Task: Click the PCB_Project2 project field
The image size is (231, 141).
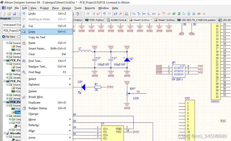Action: [x=12, y=31]
